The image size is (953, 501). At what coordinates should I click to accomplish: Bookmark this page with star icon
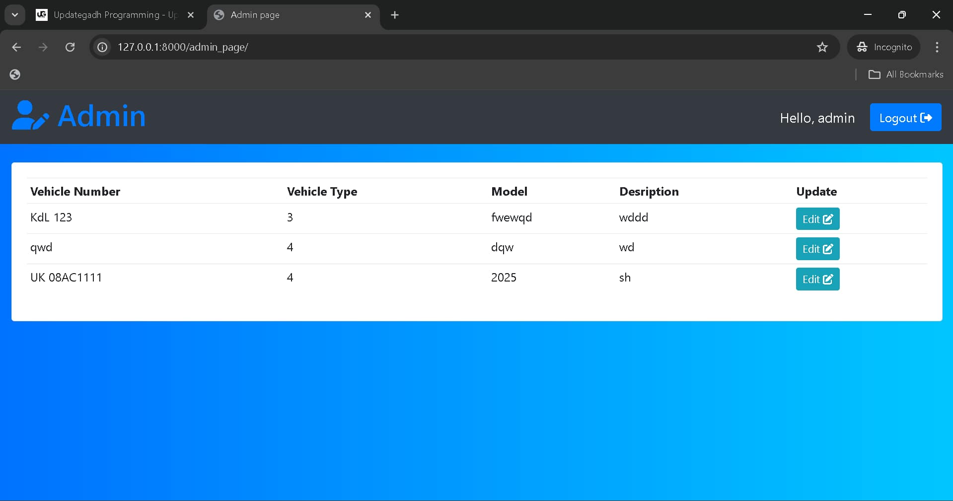point(822,47)
